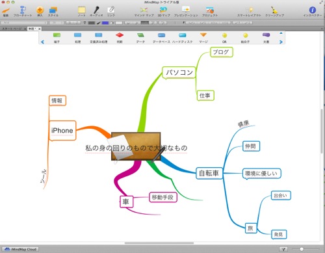Switch to the スタートページ tab
325x253 pixels.
[12, 29]
